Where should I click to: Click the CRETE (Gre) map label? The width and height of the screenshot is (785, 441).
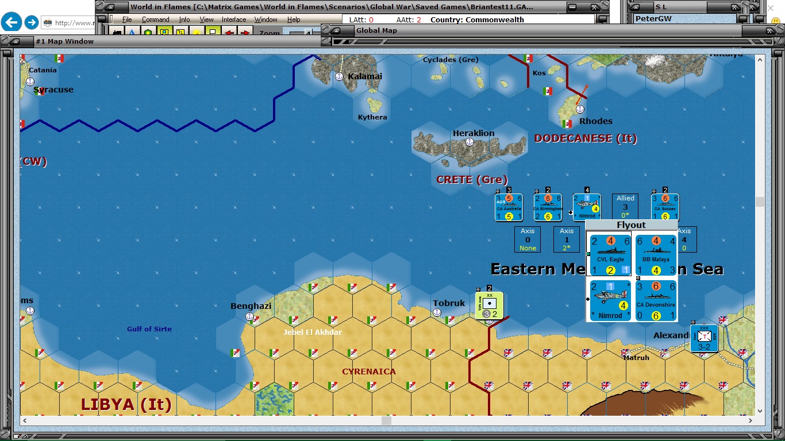point(472,180)
